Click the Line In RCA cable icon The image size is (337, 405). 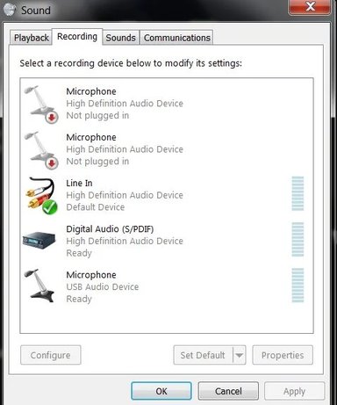tap(41, 196)
